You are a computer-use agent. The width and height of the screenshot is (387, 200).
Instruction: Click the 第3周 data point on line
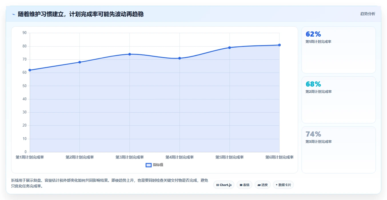129,54
